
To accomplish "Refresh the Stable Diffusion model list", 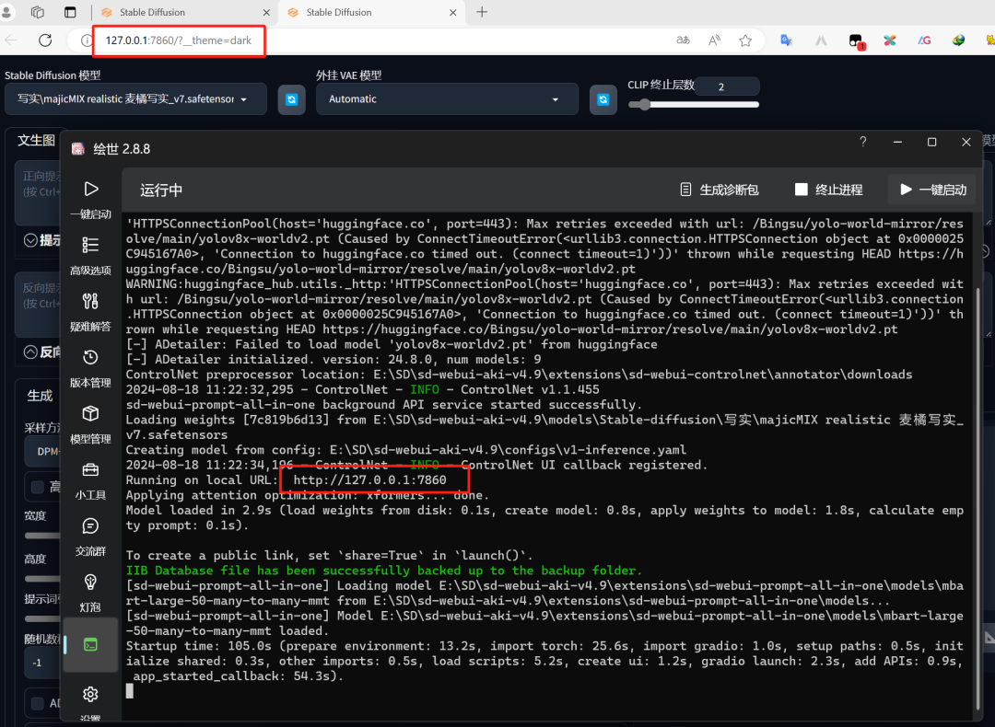I will coord(292,99).
